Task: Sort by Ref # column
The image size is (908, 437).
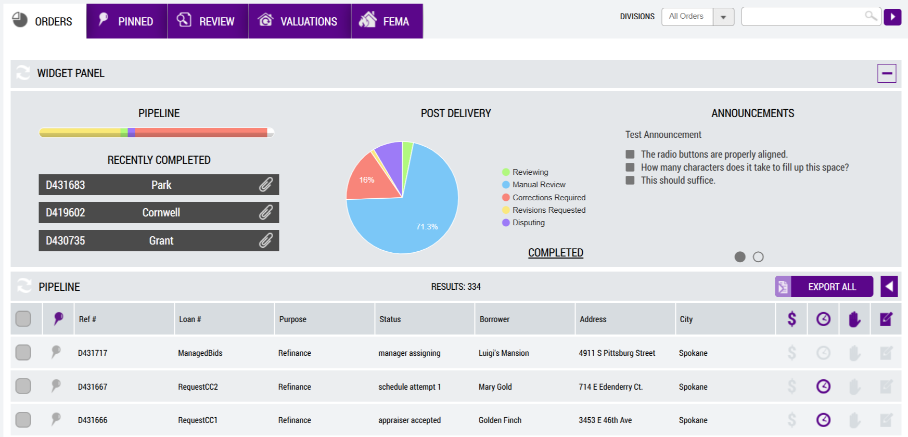Action: pyautogui.click(x=87, y=319)
